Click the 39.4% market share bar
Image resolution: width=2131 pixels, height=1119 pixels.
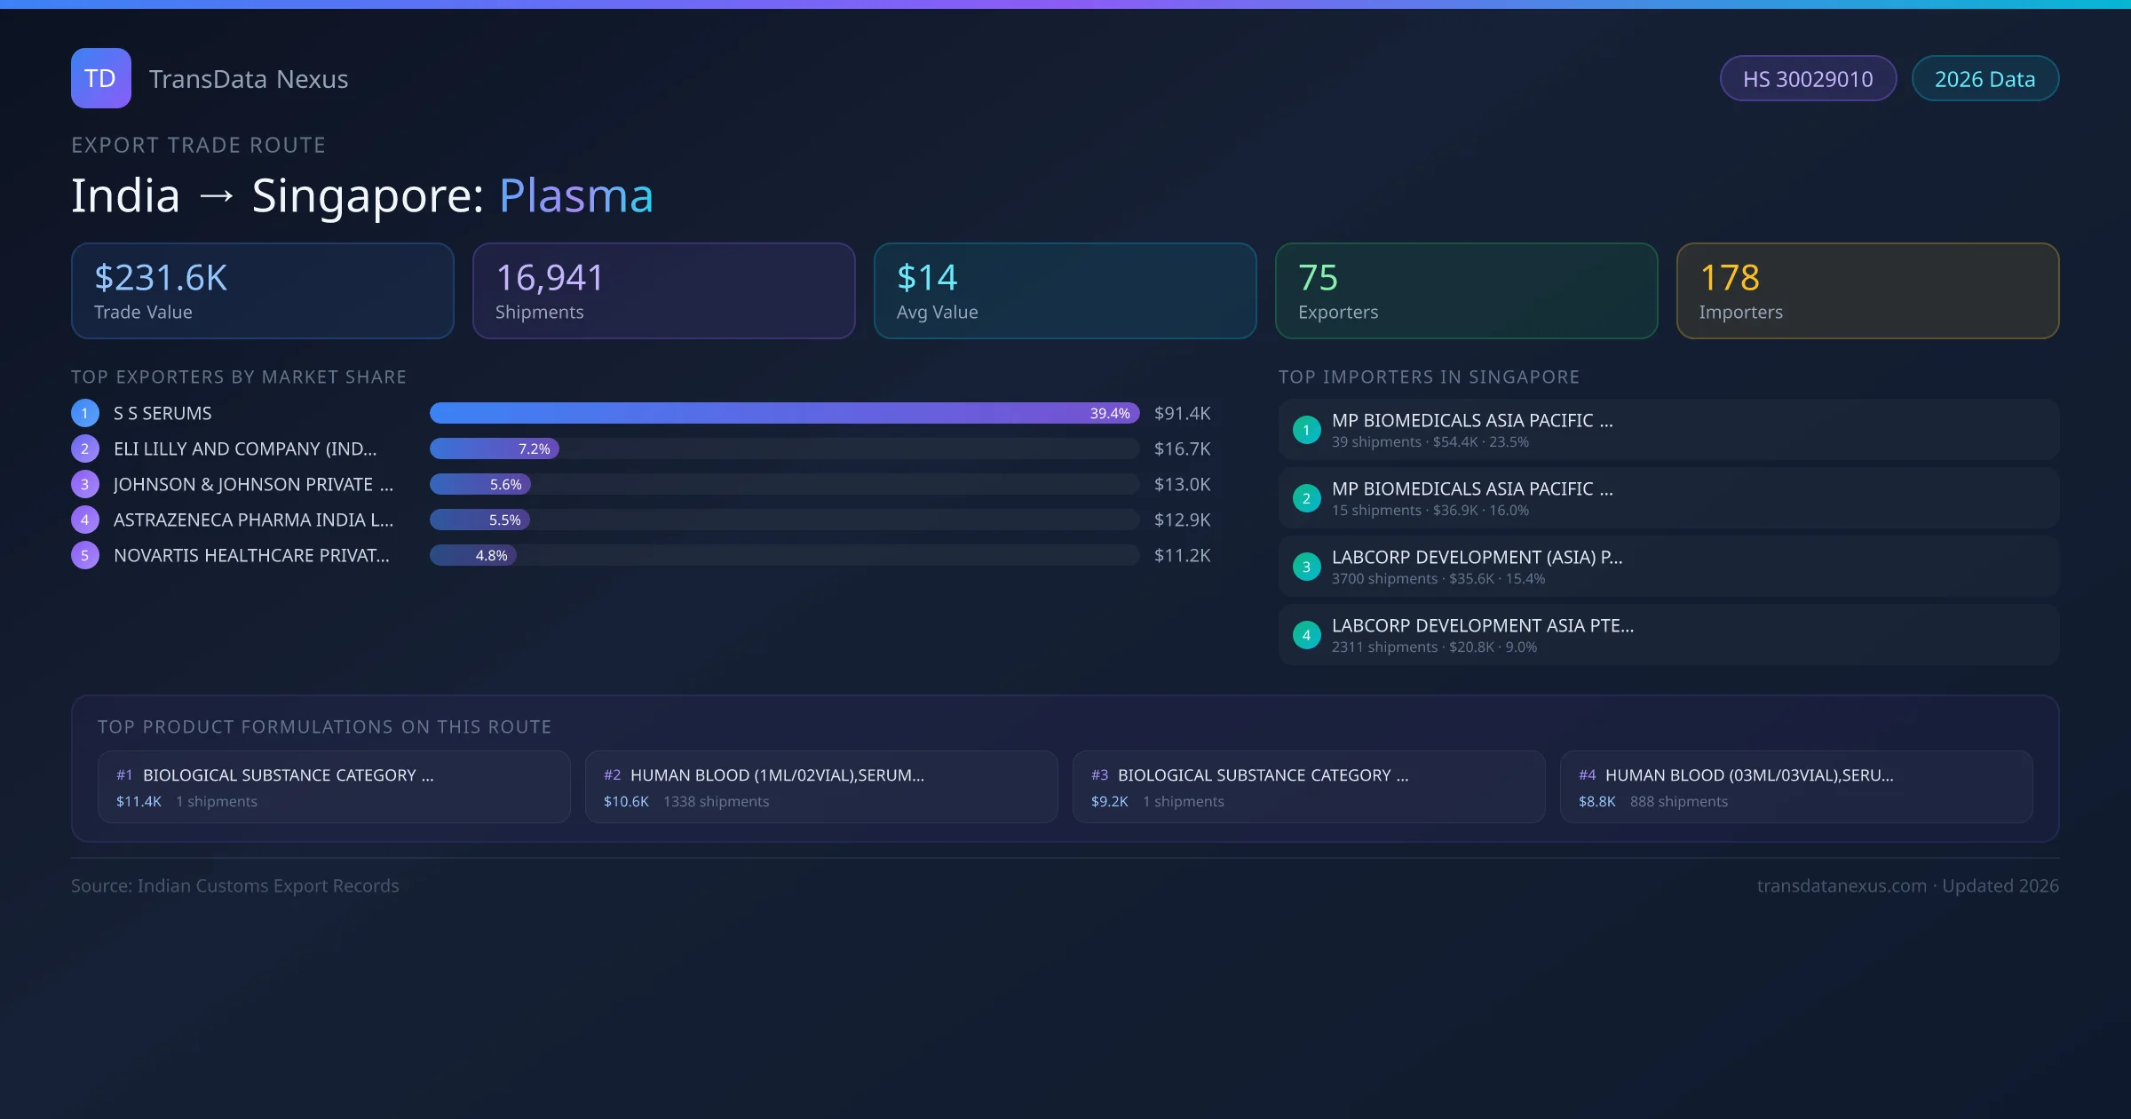pyautogui.click(x=783, y=413)
